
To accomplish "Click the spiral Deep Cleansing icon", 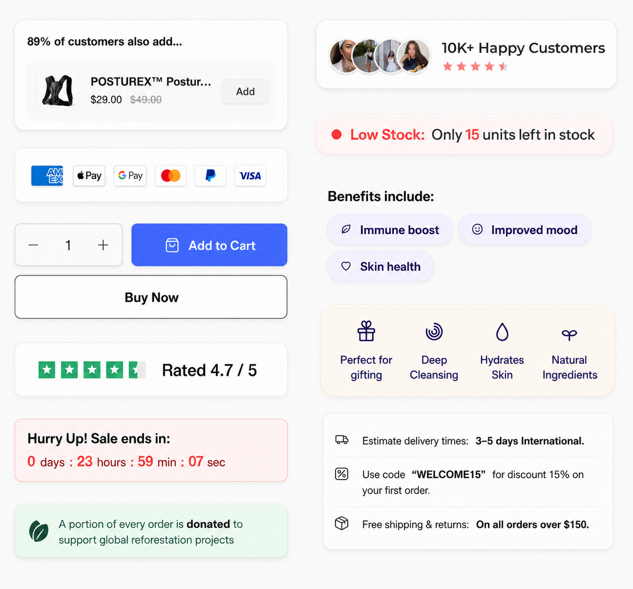I will [434, 332].
